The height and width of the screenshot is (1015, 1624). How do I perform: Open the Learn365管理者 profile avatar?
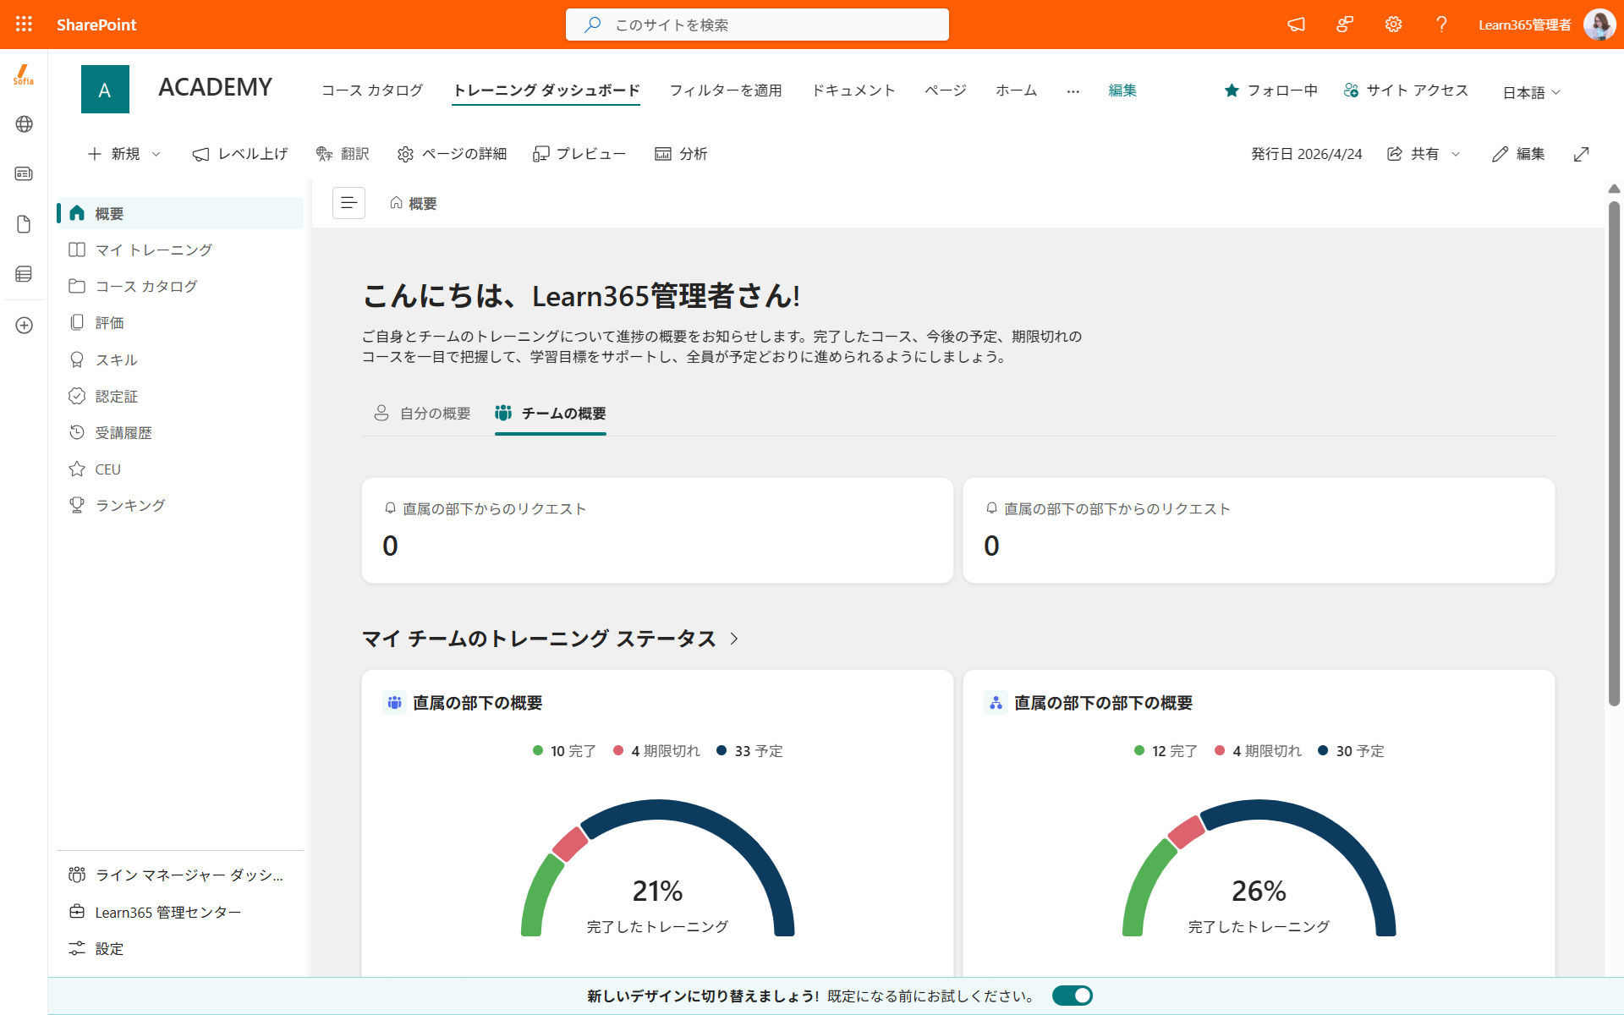[1599, 25]
